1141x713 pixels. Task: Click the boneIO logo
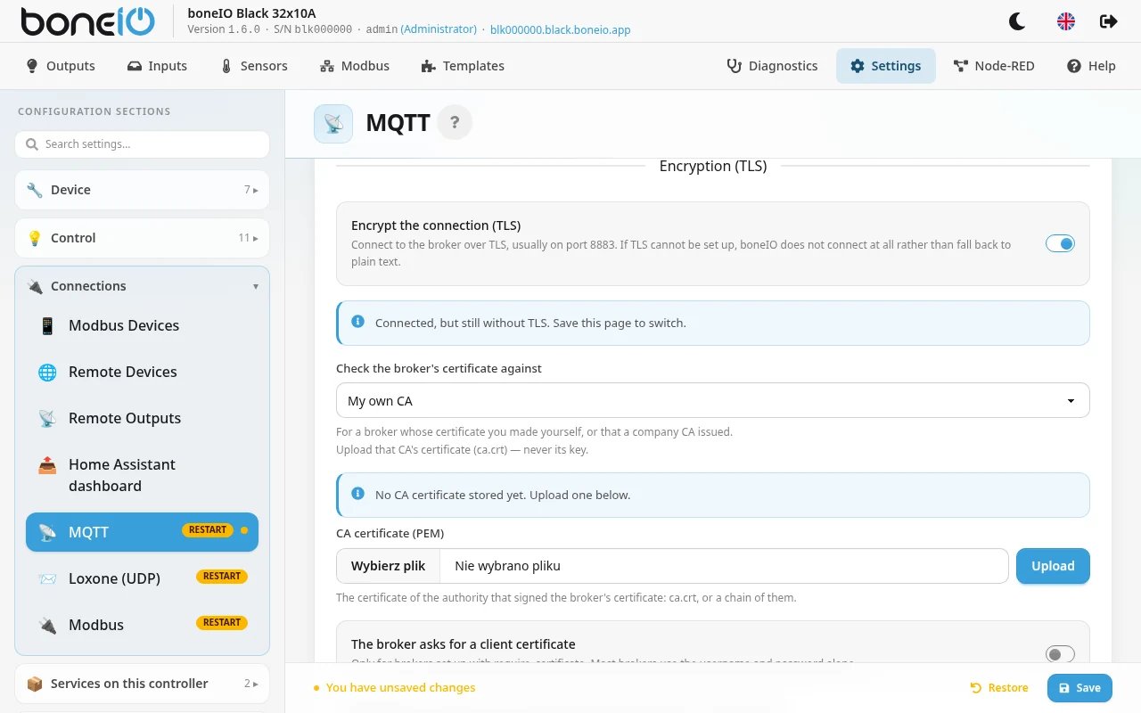pyautogui.click(x=87, y=21)
